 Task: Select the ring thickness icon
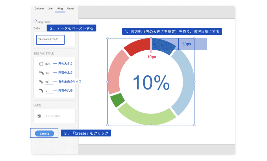(42, 73)
